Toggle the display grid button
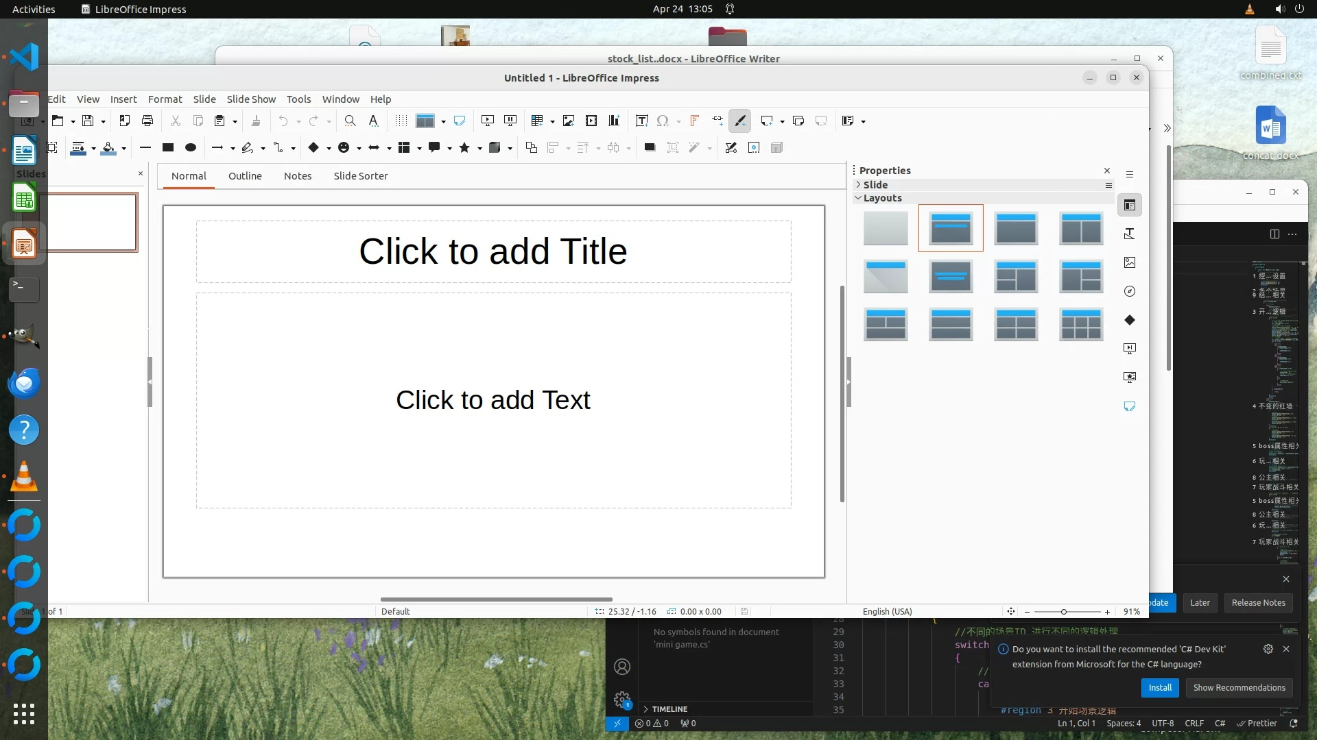Screen dimensions: 1317x740 401,121
